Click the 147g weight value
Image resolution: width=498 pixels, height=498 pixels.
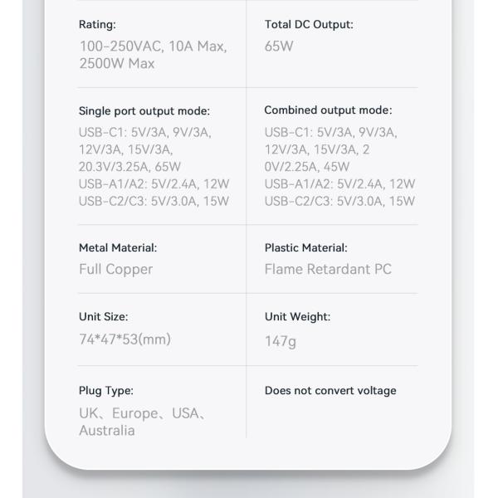tap(280, 341)
